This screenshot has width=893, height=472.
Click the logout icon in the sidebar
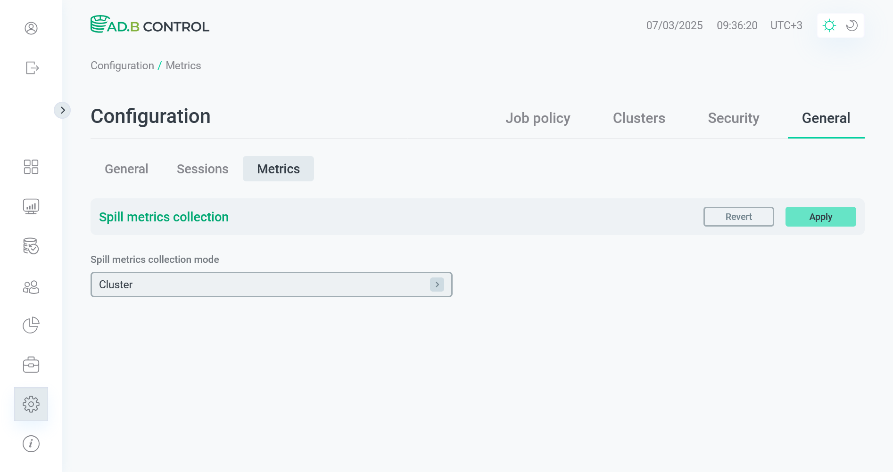(31, 68)
